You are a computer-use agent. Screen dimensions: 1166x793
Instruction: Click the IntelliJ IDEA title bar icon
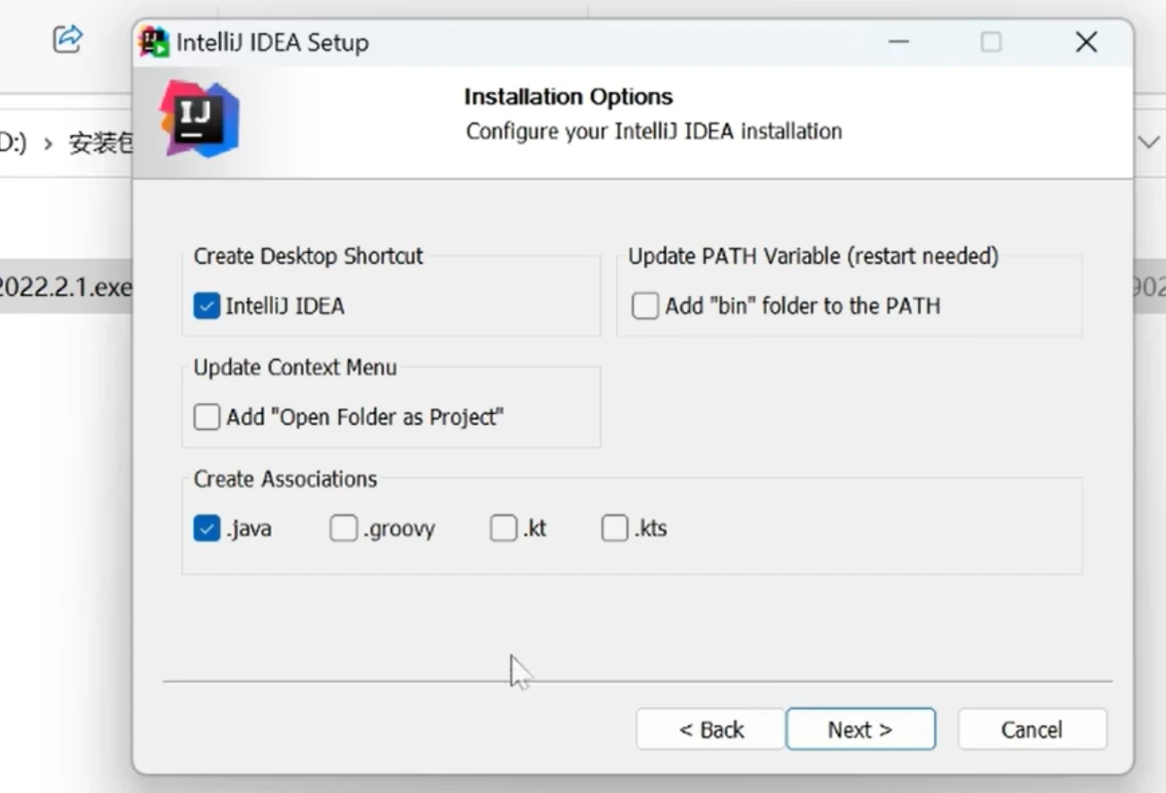click(154, 42)
